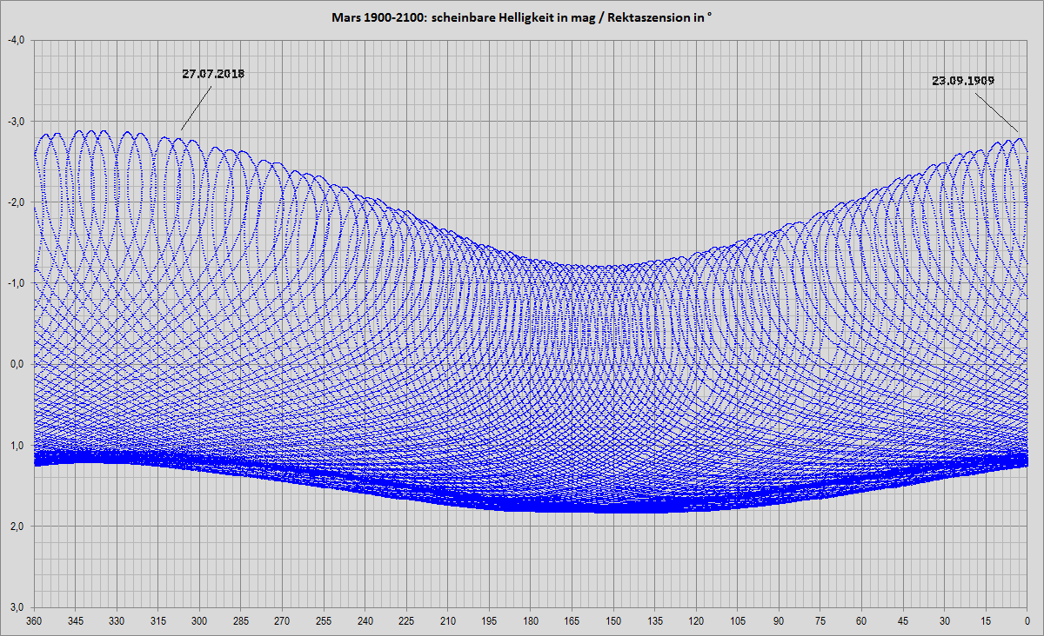Select the -2,0 vertical axis label
This screenshot has width=1044, height=636.
(17, 202)
